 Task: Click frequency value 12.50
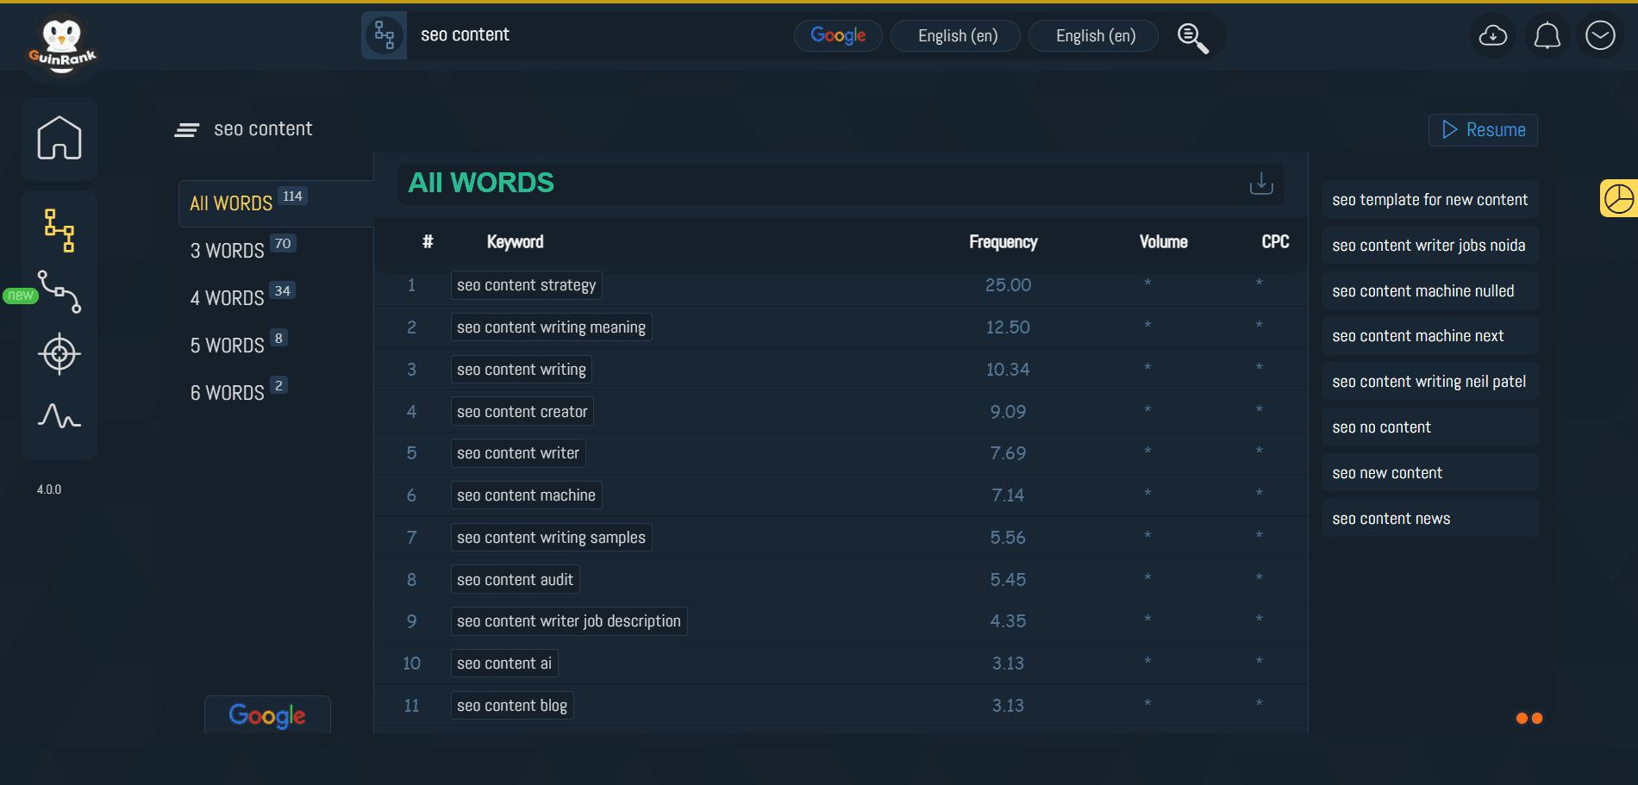click(1008, 327)
